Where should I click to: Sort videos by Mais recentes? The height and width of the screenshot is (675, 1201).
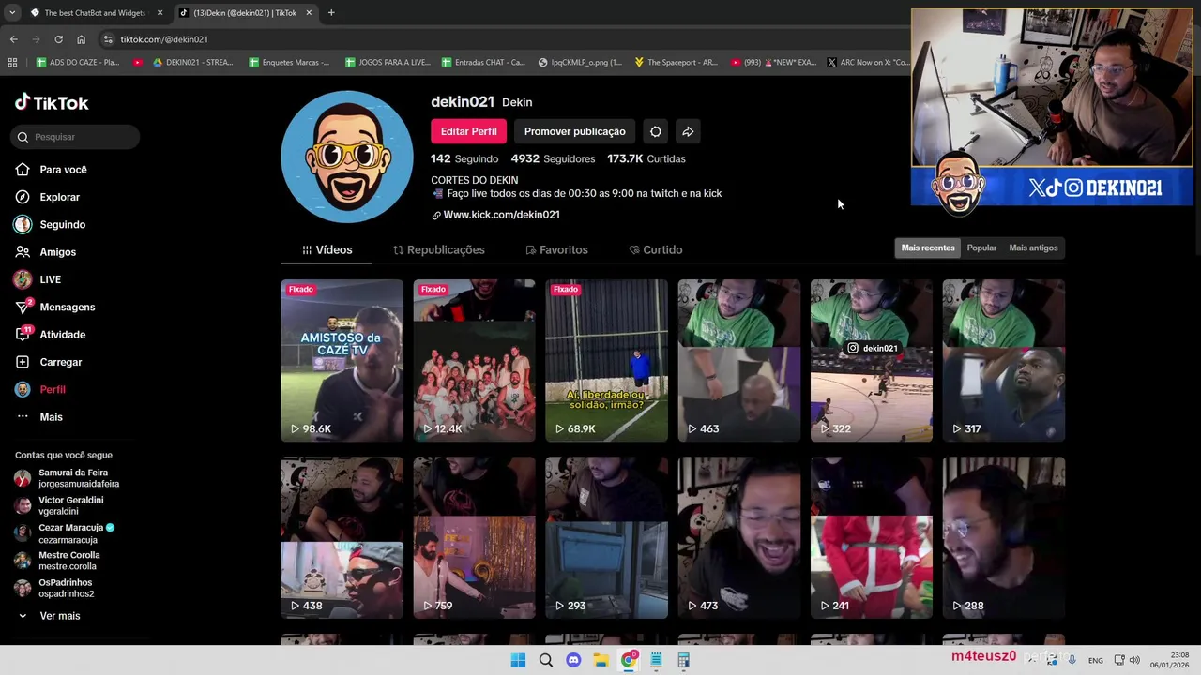click(x=928, y=247)
